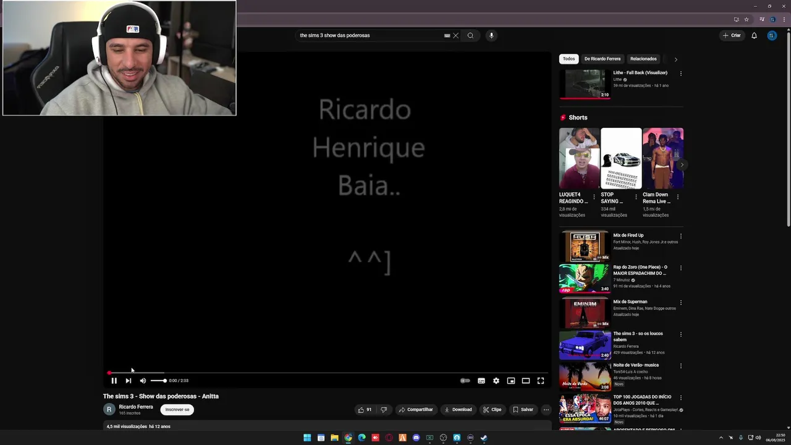Open the Criar create menu

[732, 35]
